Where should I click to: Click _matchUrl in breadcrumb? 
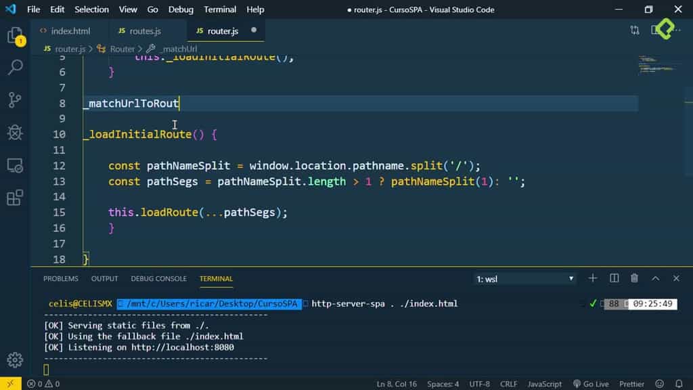[x=179, y=49]
